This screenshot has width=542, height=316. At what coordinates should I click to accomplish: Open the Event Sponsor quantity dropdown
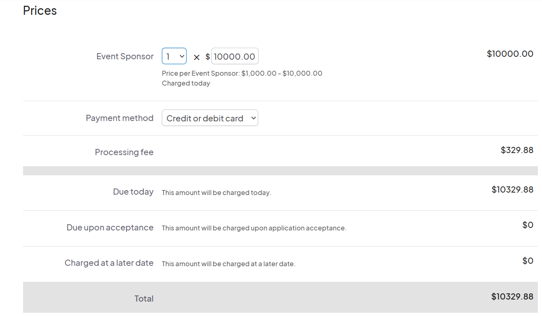coord(174,56)
